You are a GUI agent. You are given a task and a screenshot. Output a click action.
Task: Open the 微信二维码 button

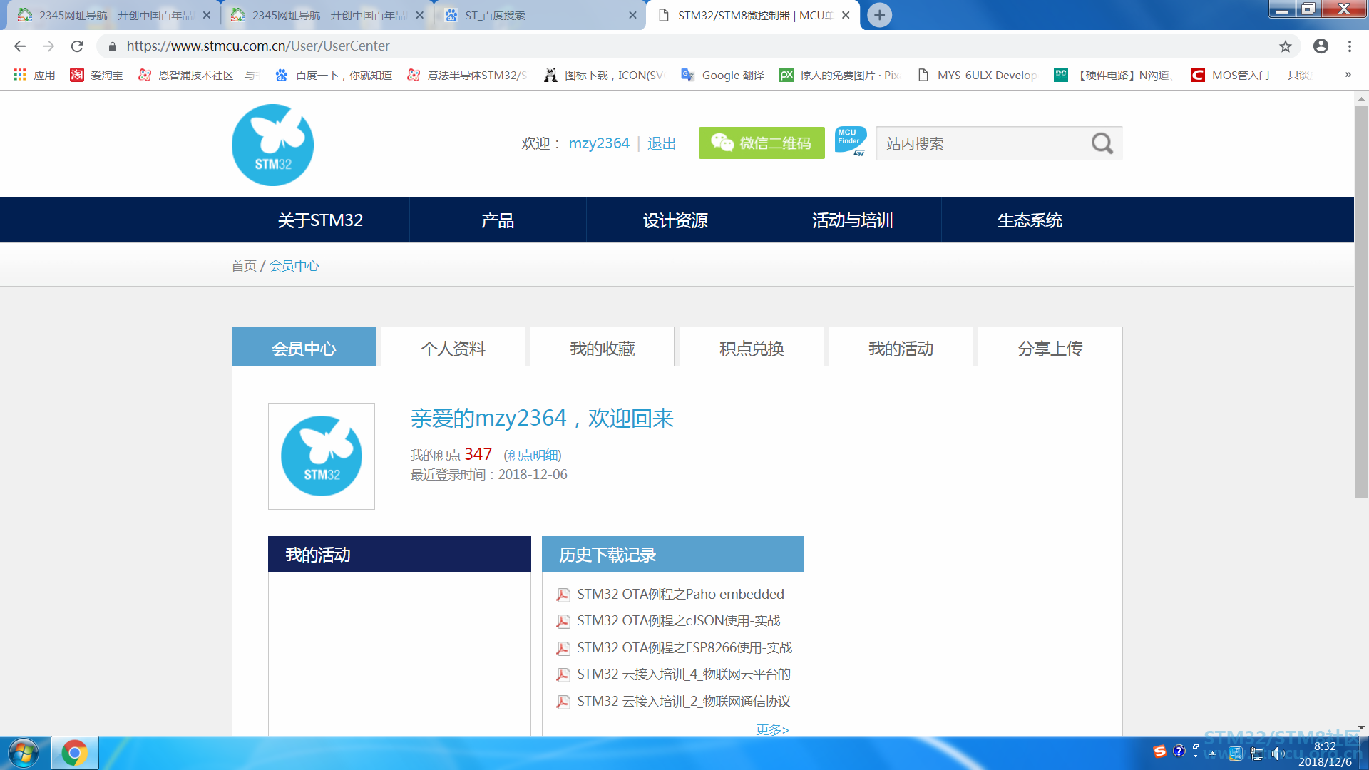coord(762,143)
